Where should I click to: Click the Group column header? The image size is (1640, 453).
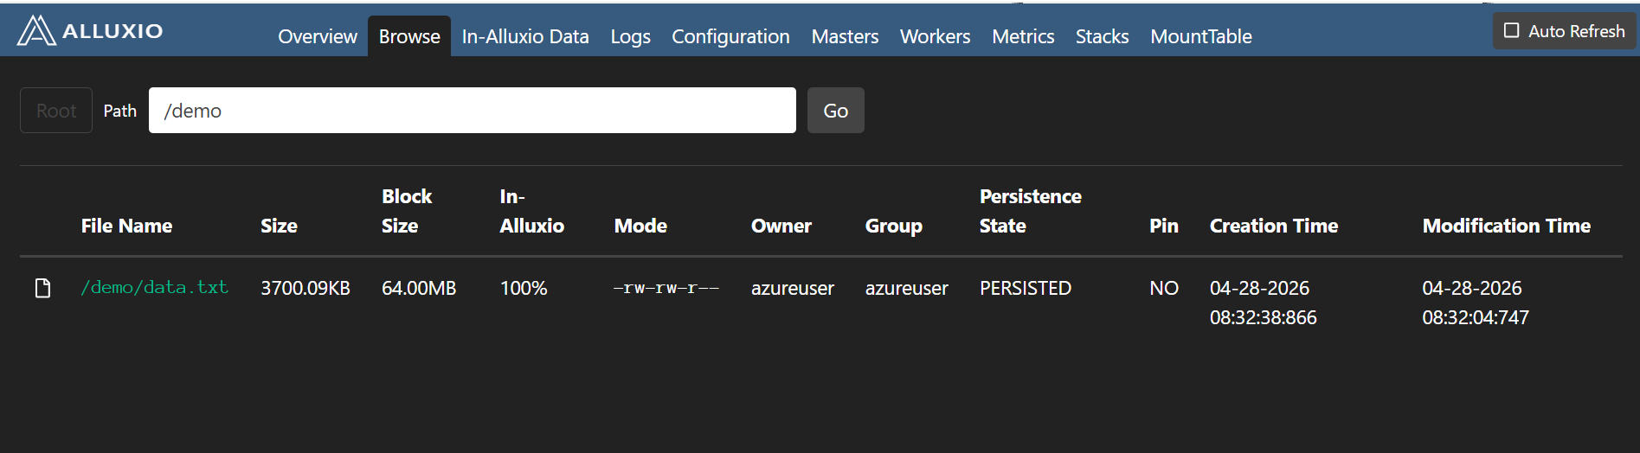[894, 226]
